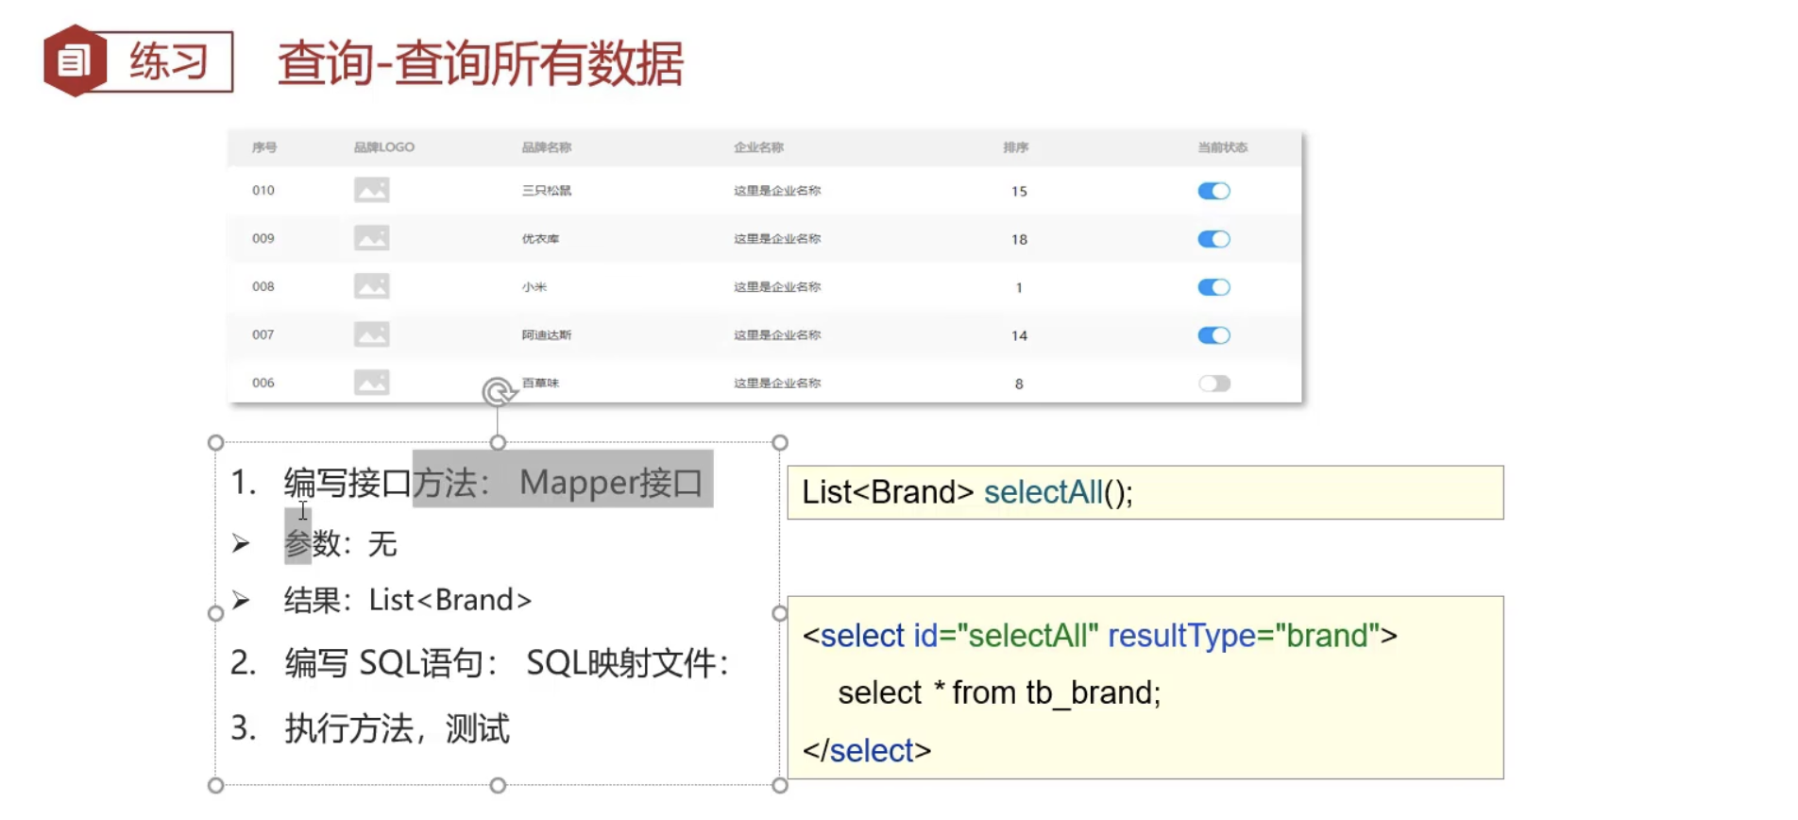The width and height of the screenshot is (1798, 820).
Task: Click the logo image placeholder in row 006
Action: [371, 383]
